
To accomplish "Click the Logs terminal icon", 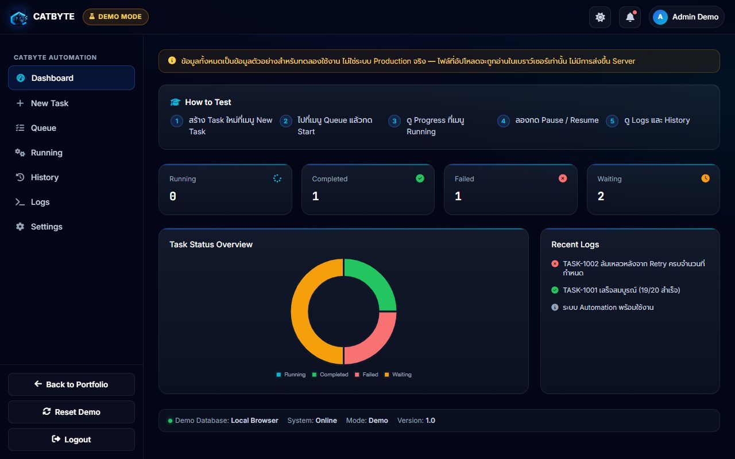I will click(20, 202).
